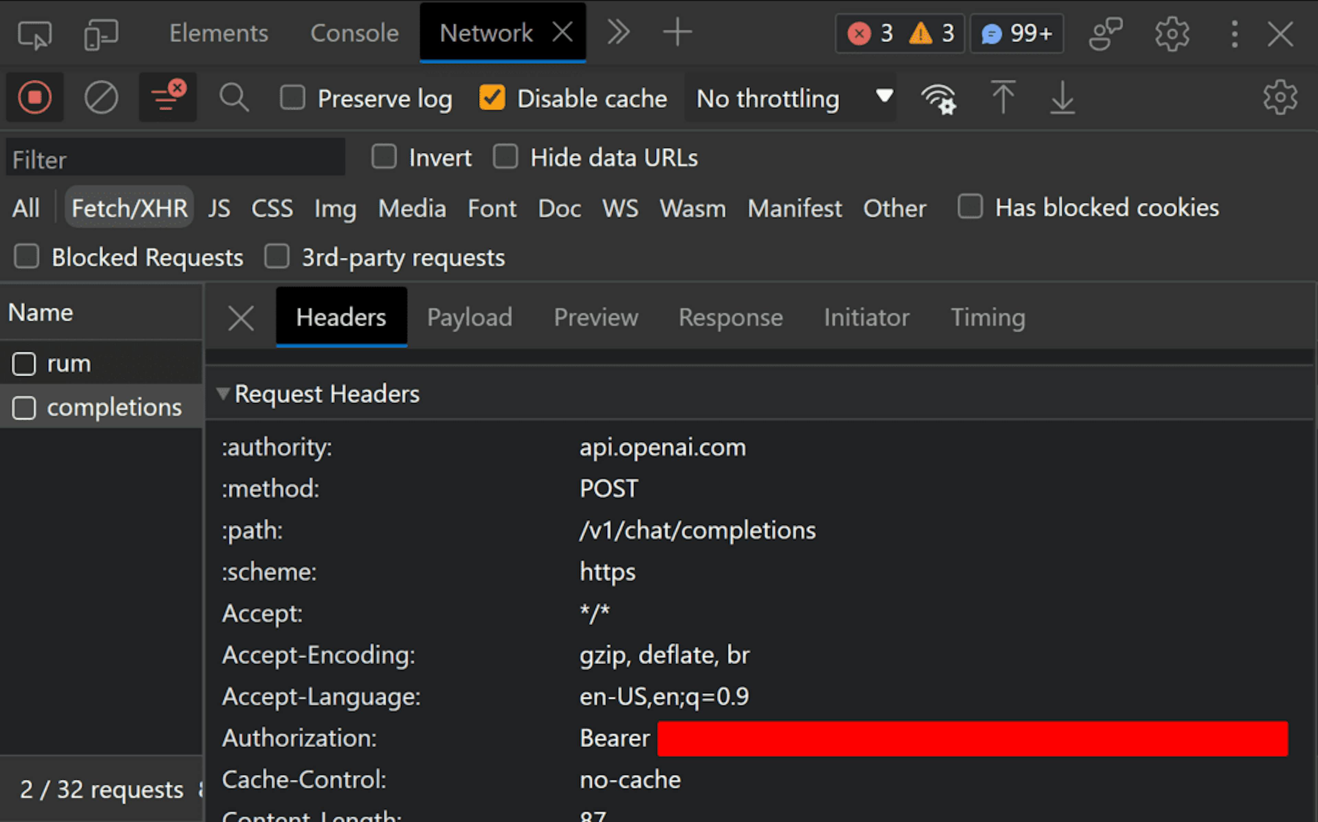Collapse the Request Headers section
The height and width of the screenshot is (822, 1318).
click(223, 394)
